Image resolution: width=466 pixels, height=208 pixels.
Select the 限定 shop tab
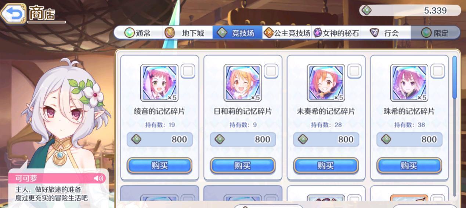pos(436,33)
